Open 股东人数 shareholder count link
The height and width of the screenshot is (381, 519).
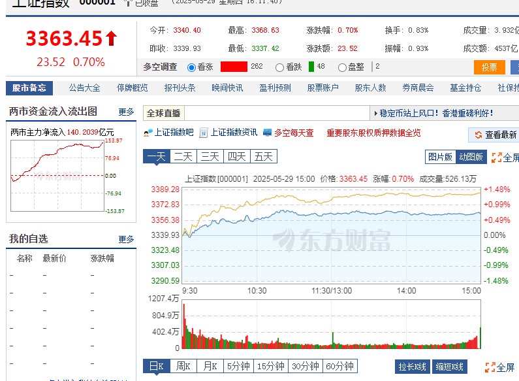pos(370,88)
